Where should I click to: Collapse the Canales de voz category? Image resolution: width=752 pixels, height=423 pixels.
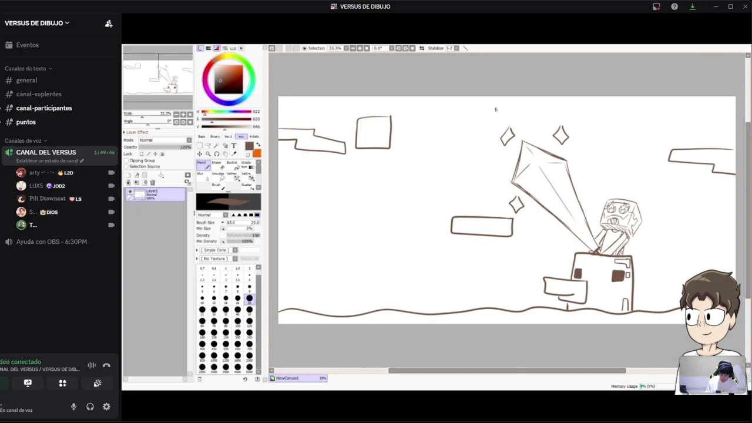tap(26, 141)
